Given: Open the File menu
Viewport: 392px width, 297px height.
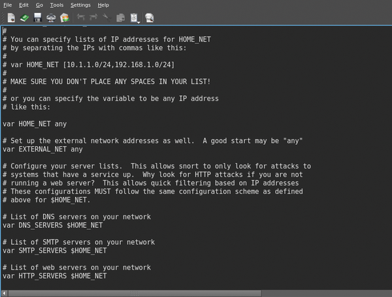Looking at the screenshot, I should click(x=7, y=5).
